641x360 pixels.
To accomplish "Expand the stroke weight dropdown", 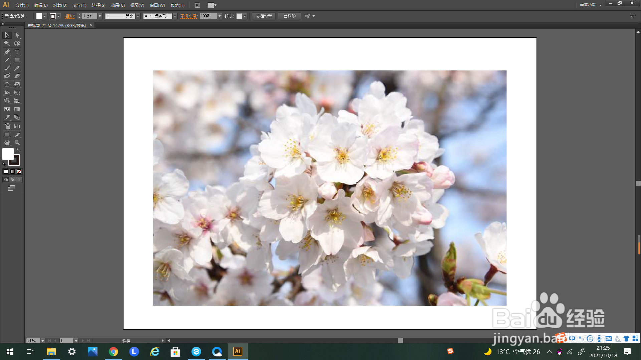I will (x=100, y=16).
